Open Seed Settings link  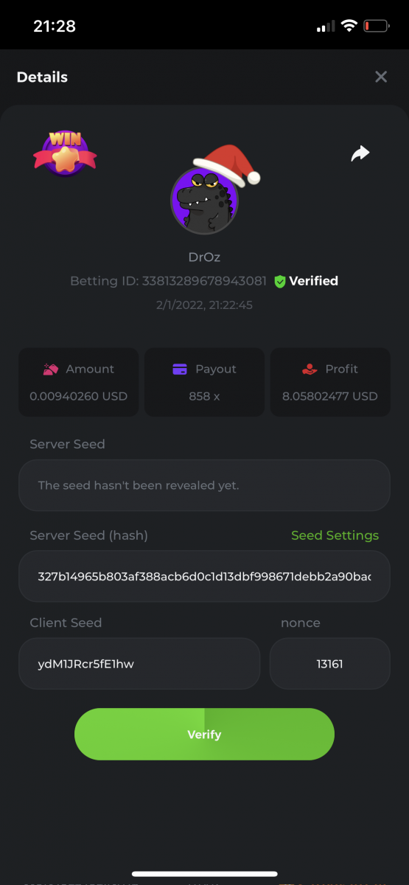pos(335,535)
